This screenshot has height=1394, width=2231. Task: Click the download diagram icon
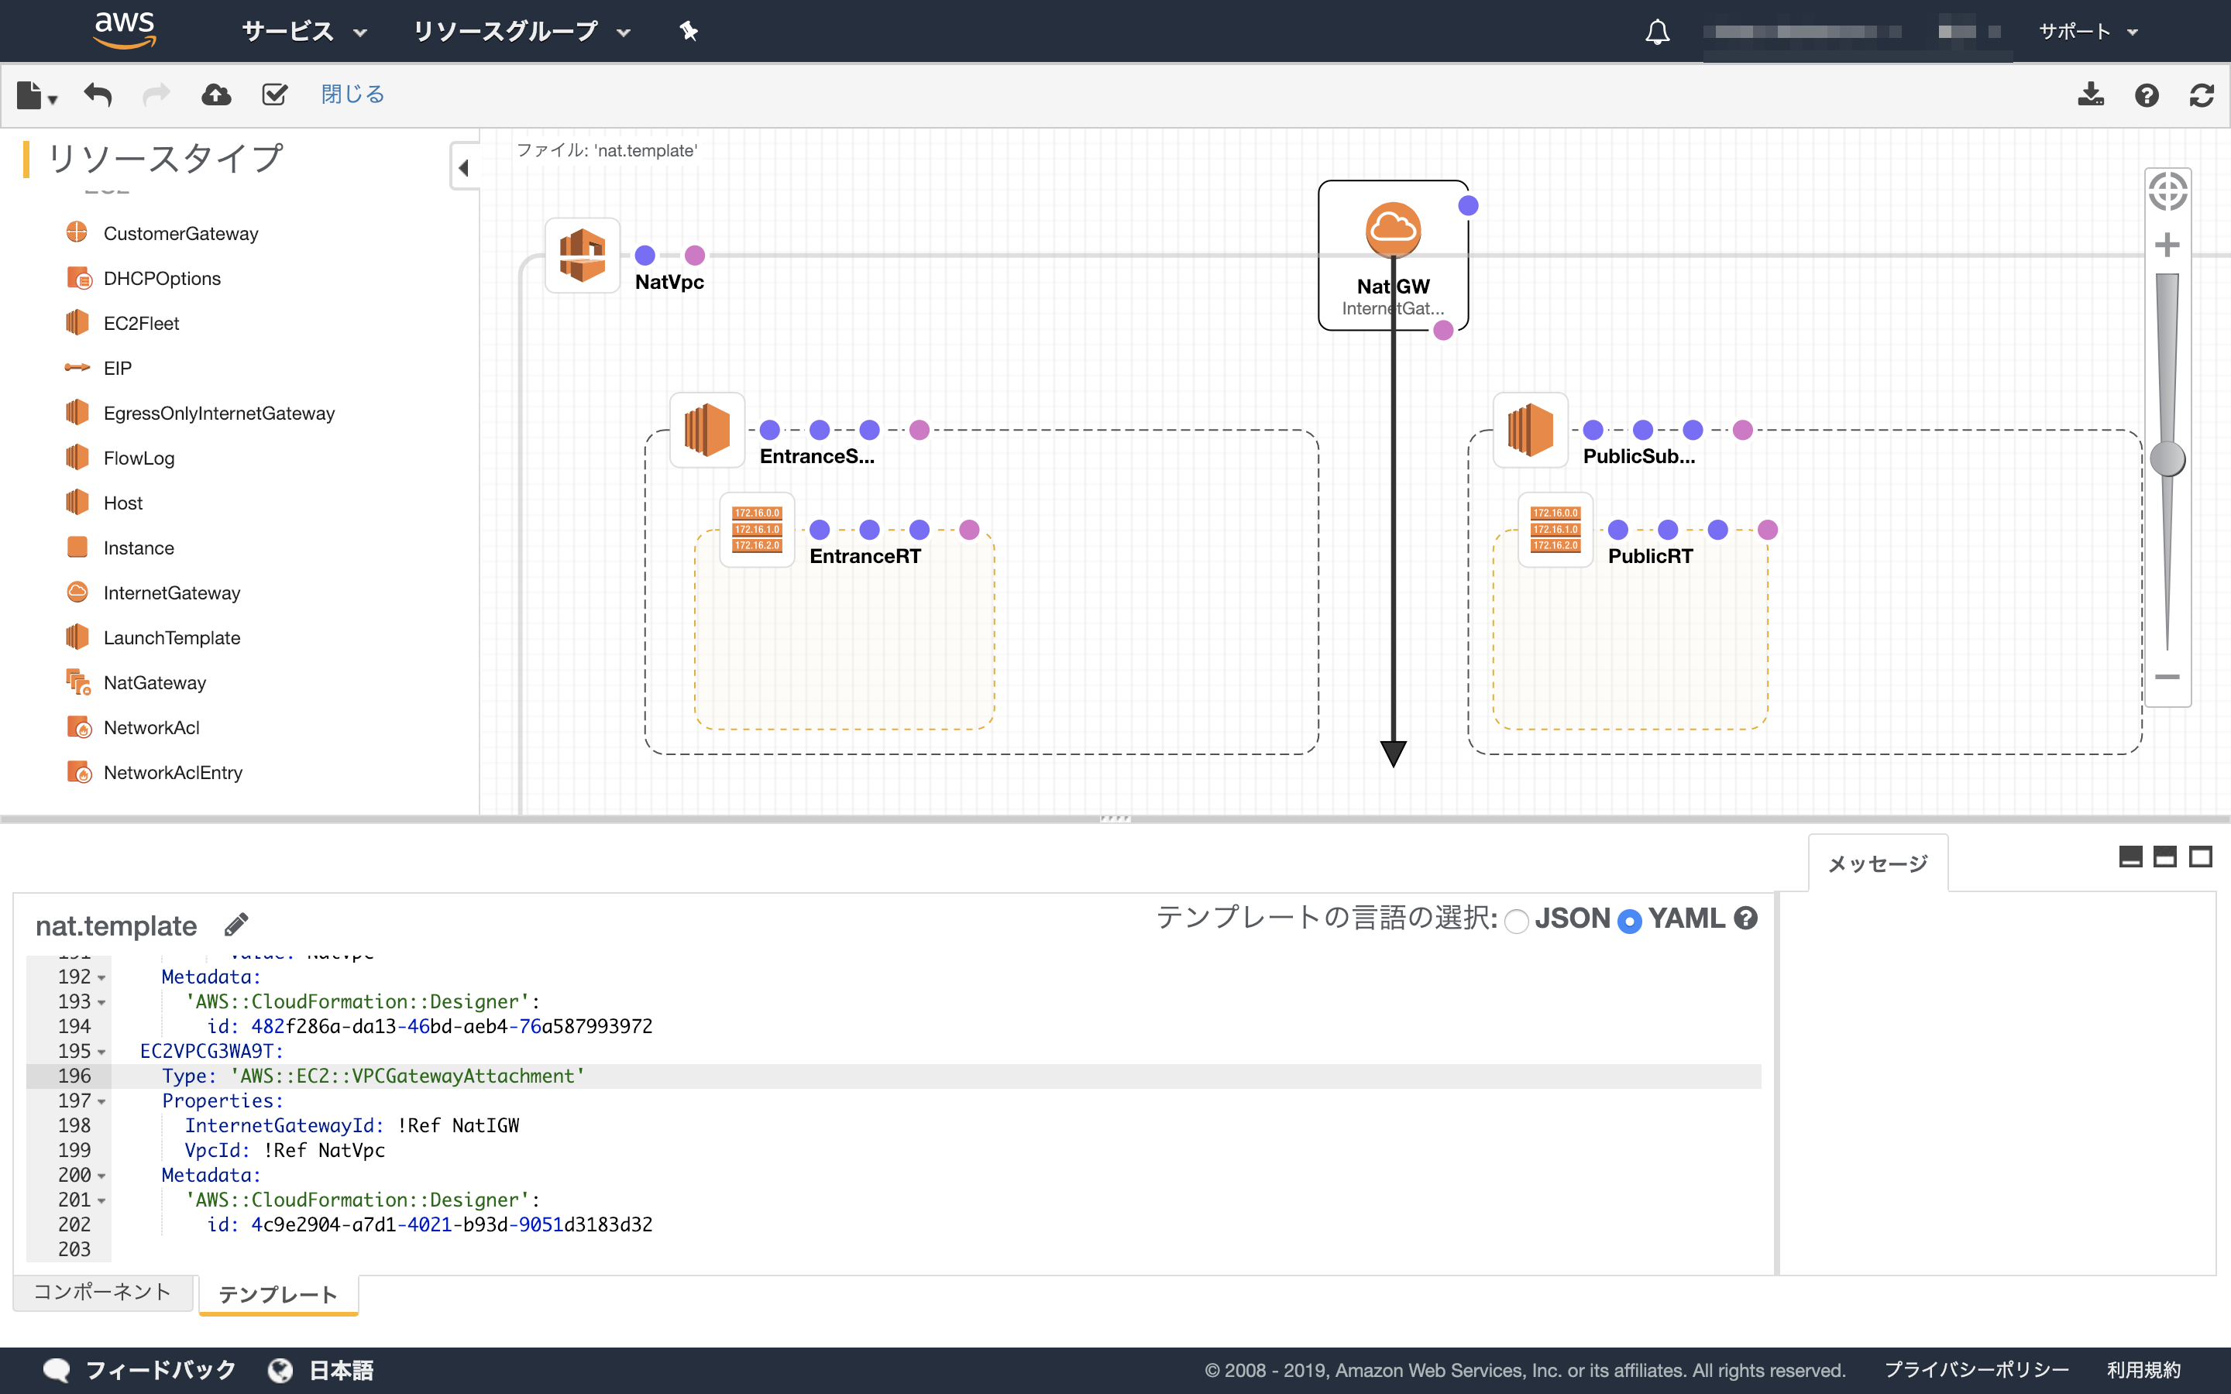click(2090, 94)
